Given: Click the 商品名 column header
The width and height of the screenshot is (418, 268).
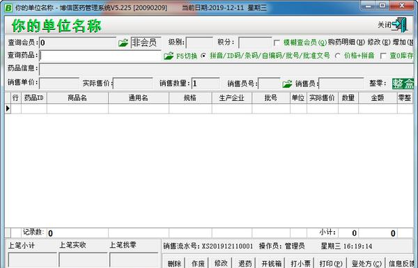Looking at the screenshot, I should 77,98.
